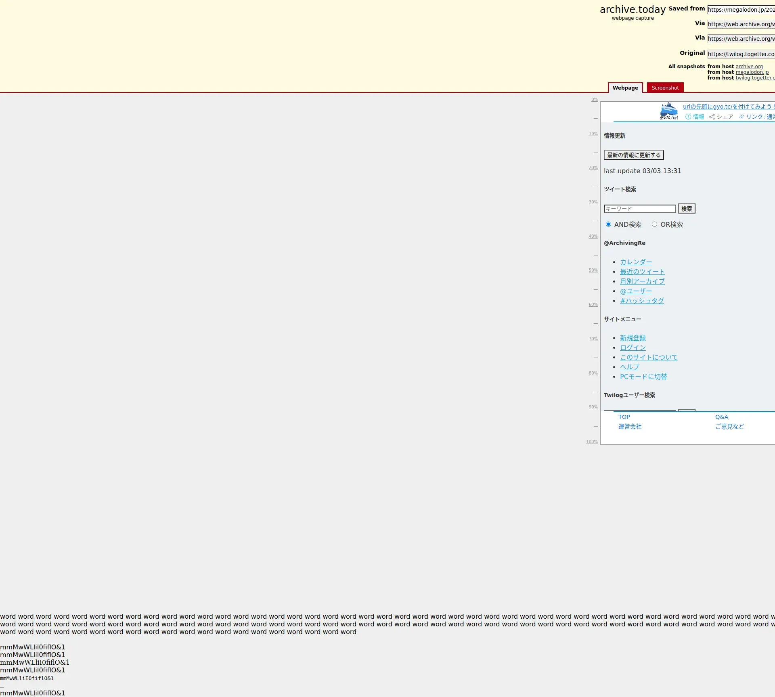Click the シェア share icon

click(712, 117)
